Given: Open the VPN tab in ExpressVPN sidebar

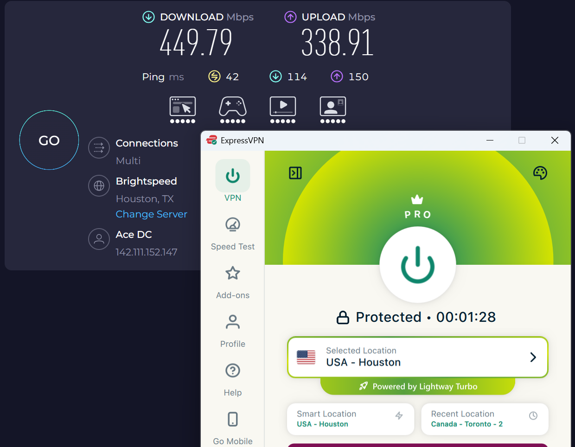Looking at the screenshot, I should tap(233, 181).
